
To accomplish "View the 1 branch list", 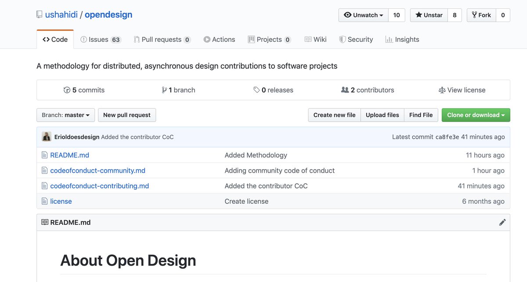I will [x=178, y=90].
